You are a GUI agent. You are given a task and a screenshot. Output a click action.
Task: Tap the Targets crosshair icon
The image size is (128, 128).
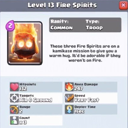click(14, 98)
